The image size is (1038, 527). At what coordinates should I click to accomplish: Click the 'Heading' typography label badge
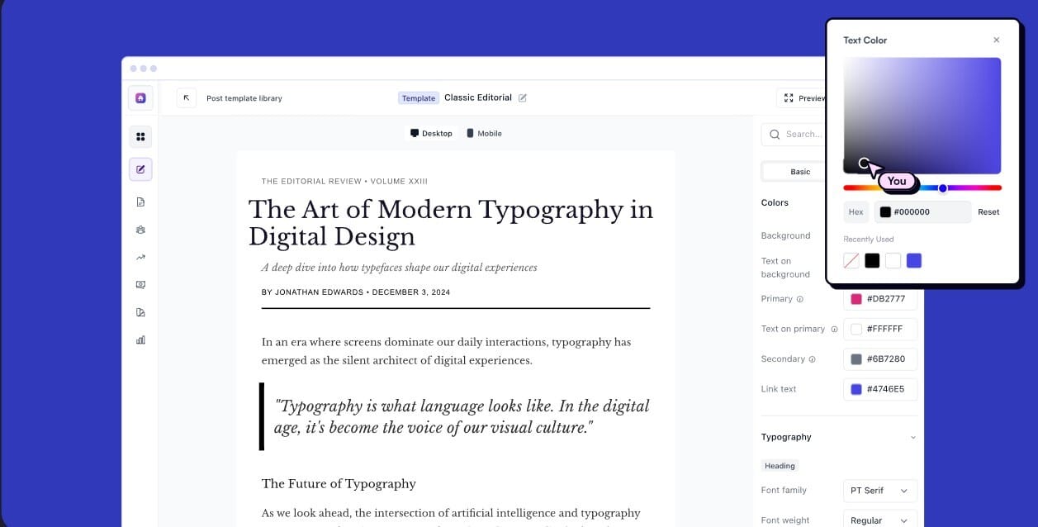780,466
